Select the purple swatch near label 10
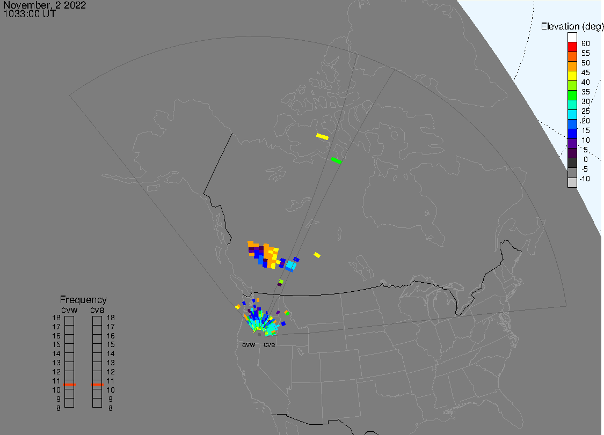This screenshot has height=435, width=604. point(572,144)
